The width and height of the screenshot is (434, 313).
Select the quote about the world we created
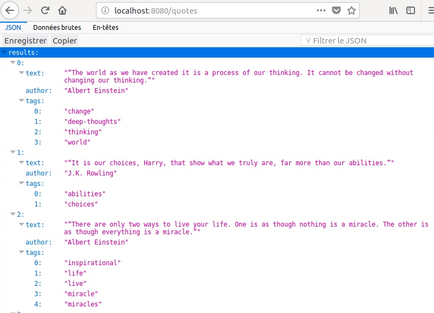click(239, 77)
